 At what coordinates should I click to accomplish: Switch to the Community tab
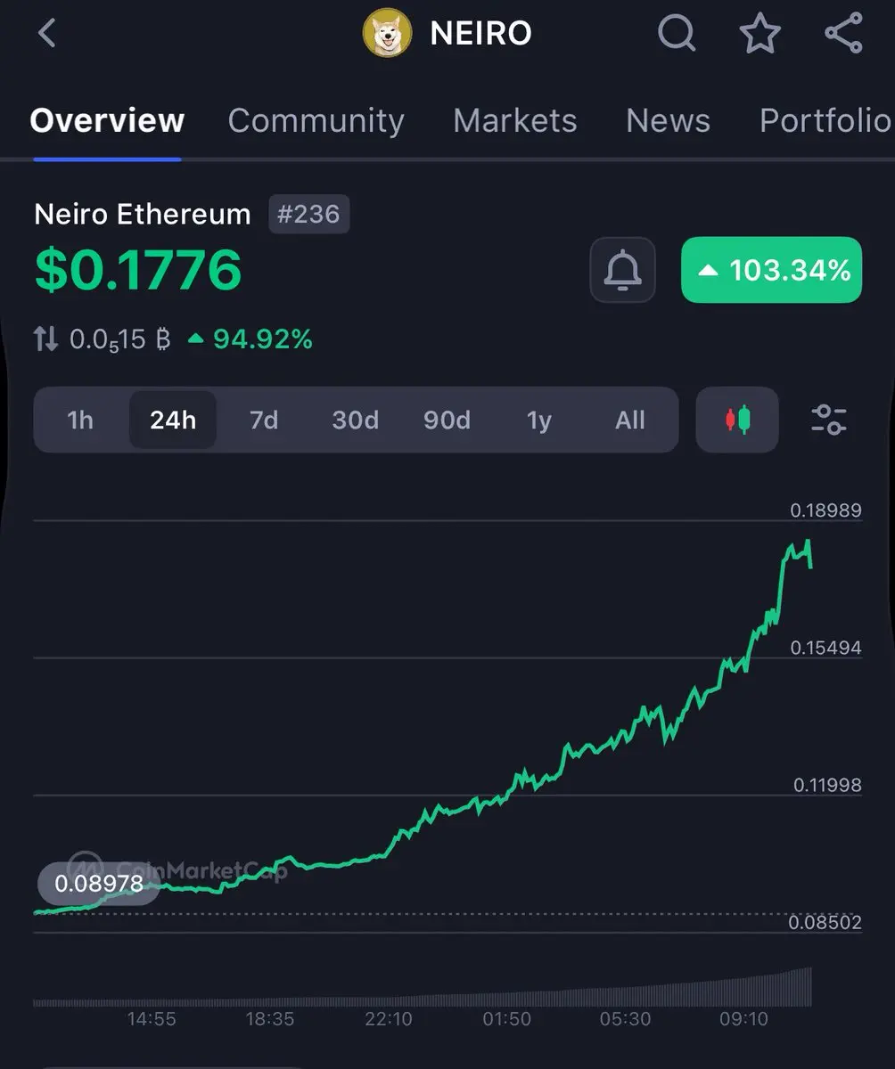click(316, 120)
